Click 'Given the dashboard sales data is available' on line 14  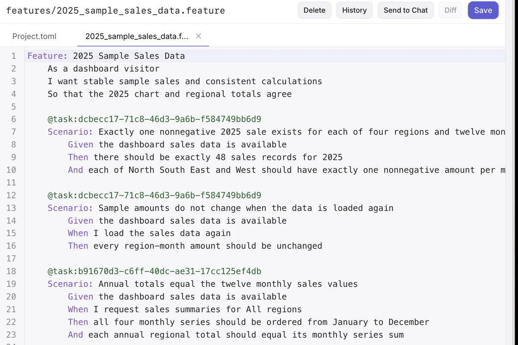pos(177,221)
